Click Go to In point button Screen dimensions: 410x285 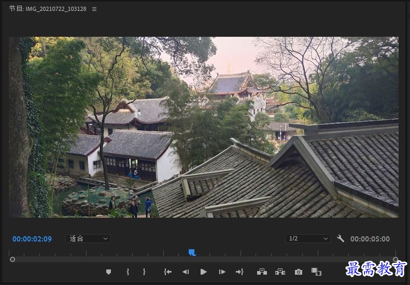pyautogui.click(x=167, y=272)
